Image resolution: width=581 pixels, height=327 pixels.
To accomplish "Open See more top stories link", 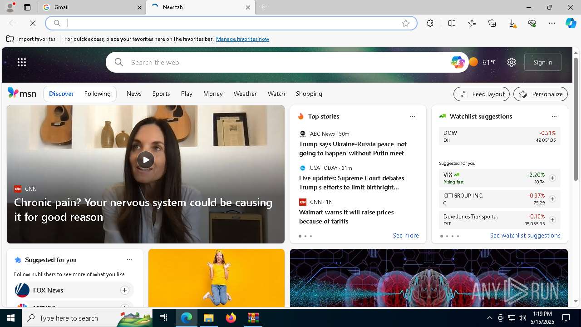I will point(406,235).
